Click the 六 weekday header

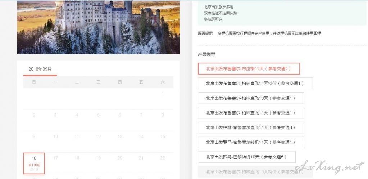[163, 82]
